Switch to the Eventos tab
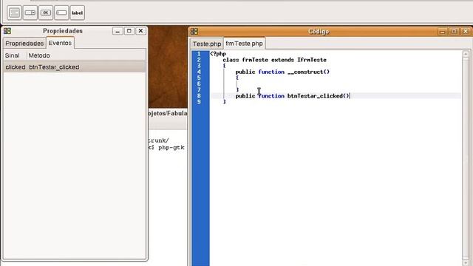The image size is (473, 266). click(60, 43)
